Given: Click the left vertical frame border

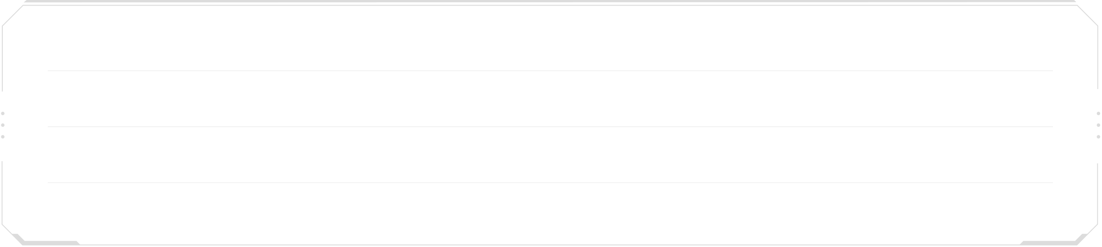Looking at the screenshot, I should (2, 58).
